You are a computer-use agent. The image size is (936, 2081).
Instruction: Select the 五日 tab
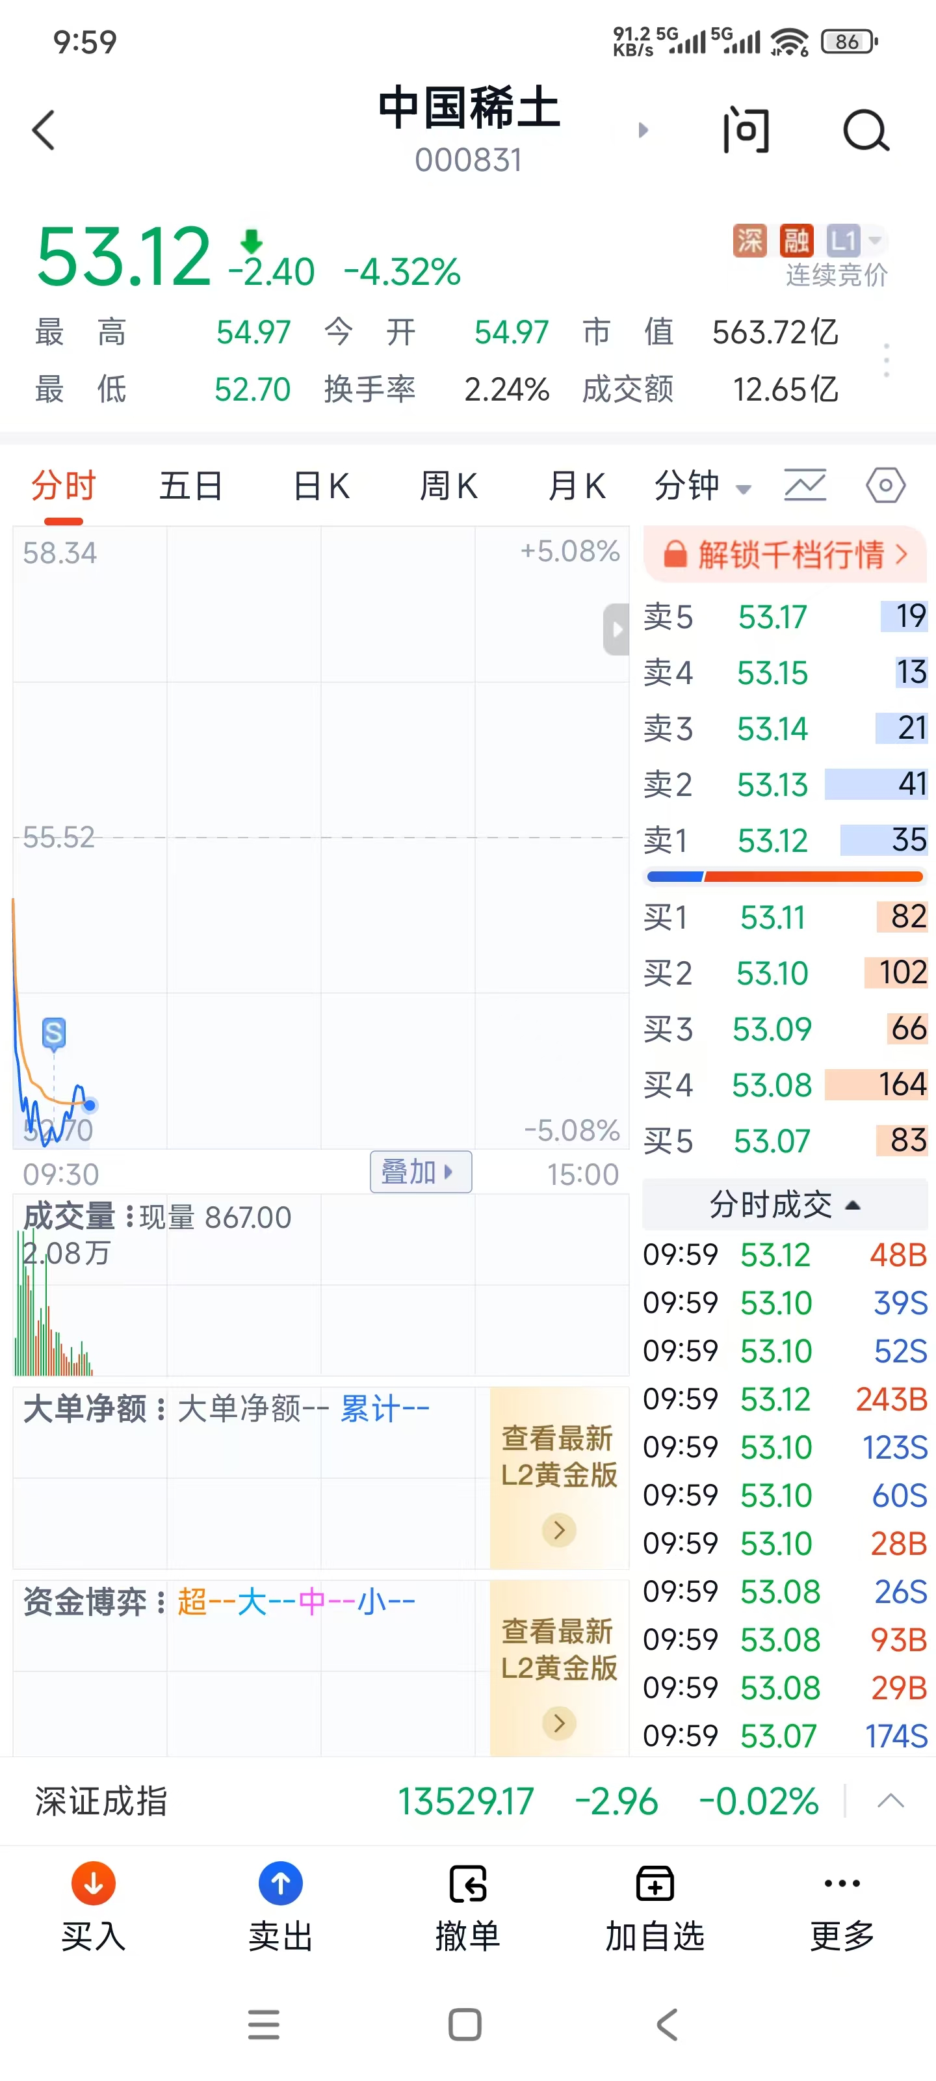pos(190,486)
